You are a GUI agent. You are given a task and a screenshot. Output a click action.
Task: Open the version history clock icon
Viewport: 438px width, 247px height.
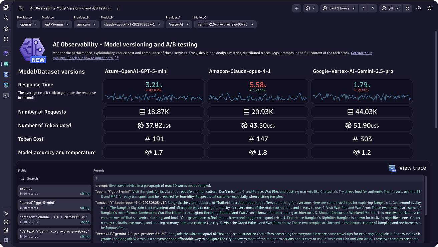(x=418, y=8)
